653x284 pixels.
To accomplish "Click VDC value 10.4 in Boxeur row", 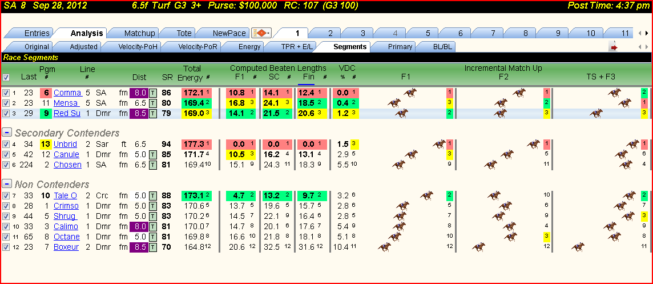I will point(341,247).
